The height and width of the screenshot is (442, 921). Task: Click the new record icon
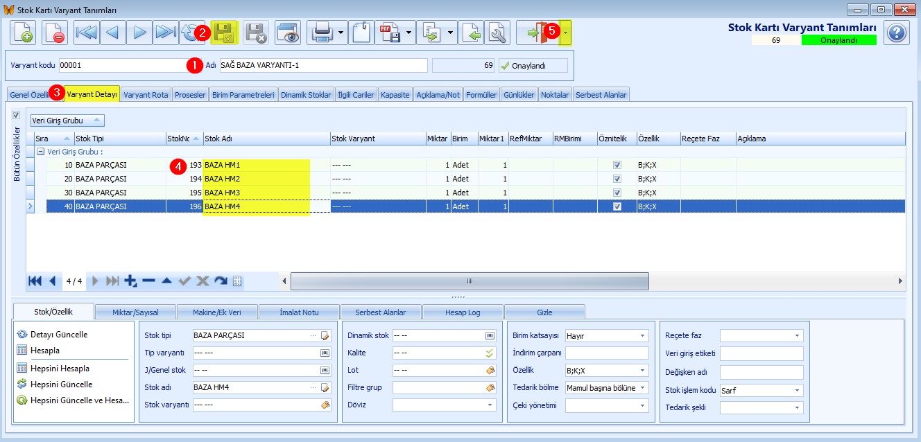point(23,33)
